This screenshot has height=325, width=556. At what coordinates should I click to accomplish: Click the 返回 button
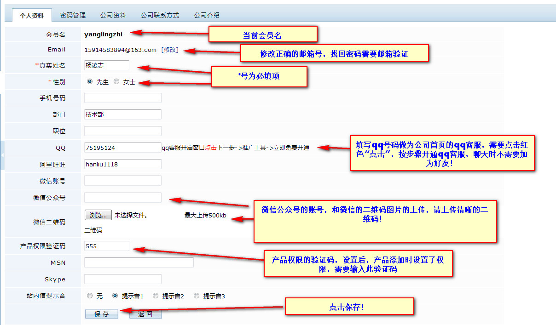[x=145, y=314]
